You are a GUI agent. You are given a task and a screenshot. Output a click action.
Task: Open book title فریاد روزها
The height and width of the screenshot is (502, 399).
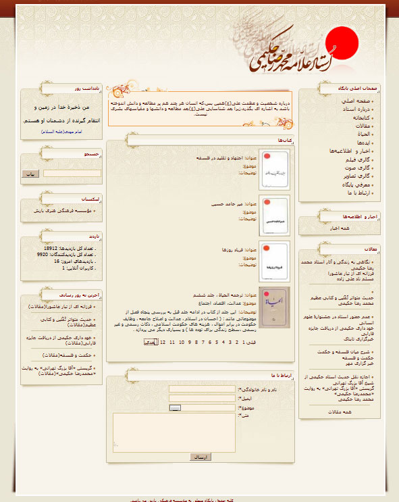tap(233, 250)
